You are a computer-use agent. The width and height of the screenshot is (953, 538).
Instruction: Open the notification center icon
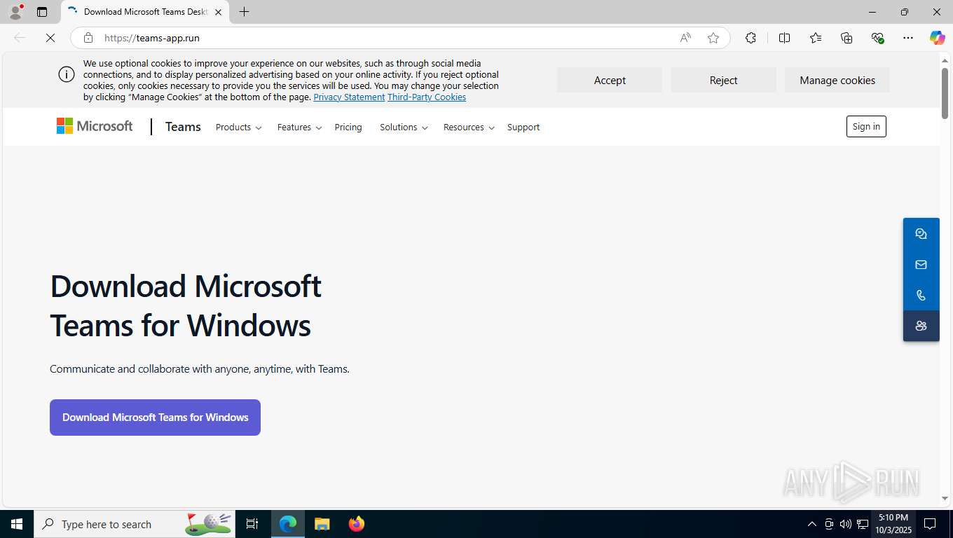tap(930, 524)
